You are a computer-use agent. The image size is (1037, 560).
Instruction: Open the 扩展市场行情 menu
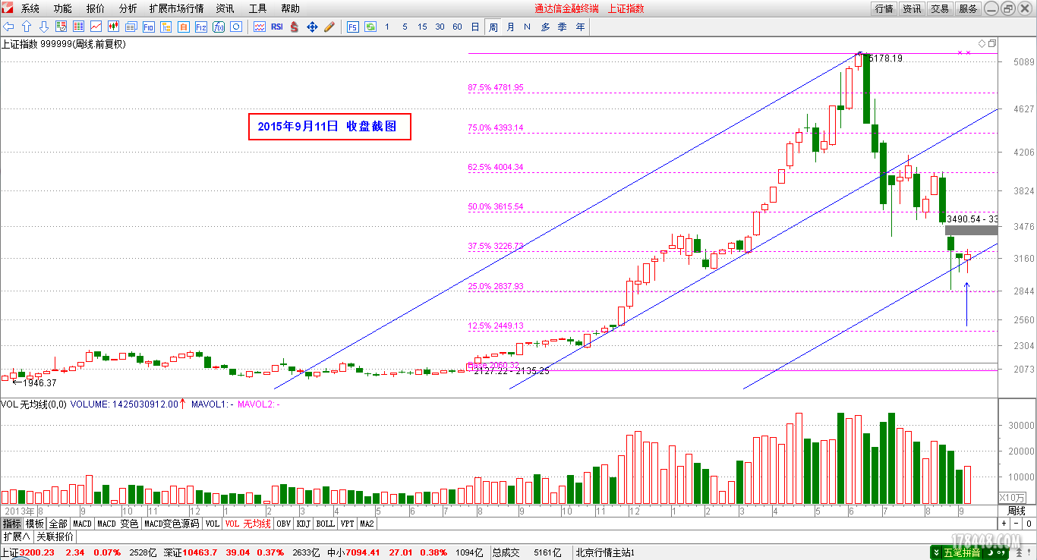[x=176, y=9]
